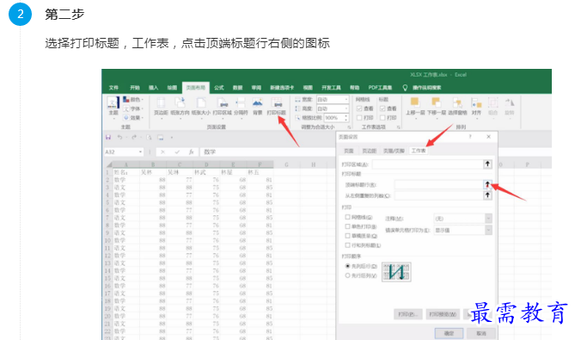This screenshot has width=575, height=340.
Task: Click the 纸张大小 paper size icon
Action: pyautogui.click(x=200, y=107)
